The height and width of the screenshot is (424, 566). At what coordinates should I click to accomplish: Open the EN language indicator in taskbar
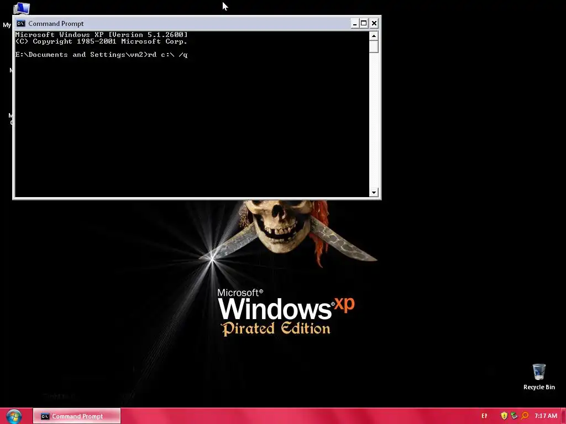point(484,416)
